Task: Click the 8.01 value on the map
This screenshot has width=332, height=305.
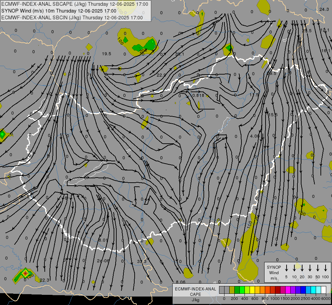Action: [x=103, y=240]
